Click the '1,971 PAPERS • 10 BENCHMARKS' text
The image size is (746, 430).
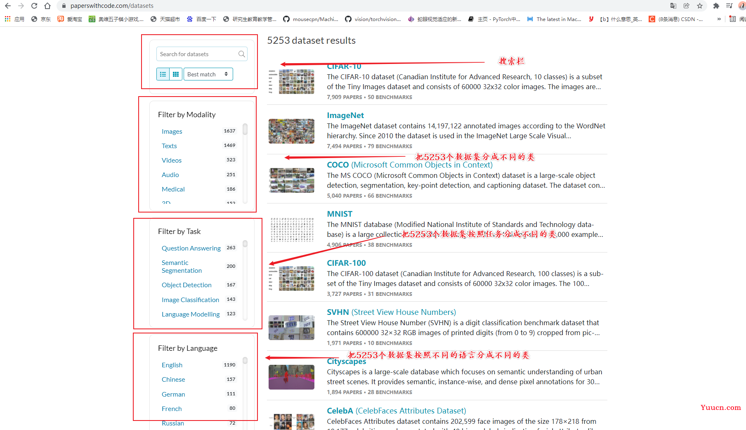[369, 343]
